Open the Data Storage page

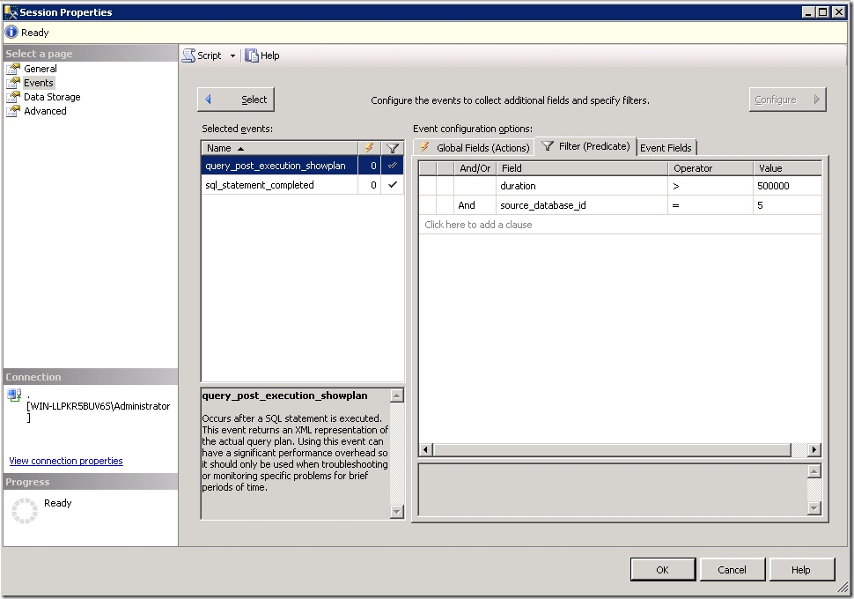(52, 97)
